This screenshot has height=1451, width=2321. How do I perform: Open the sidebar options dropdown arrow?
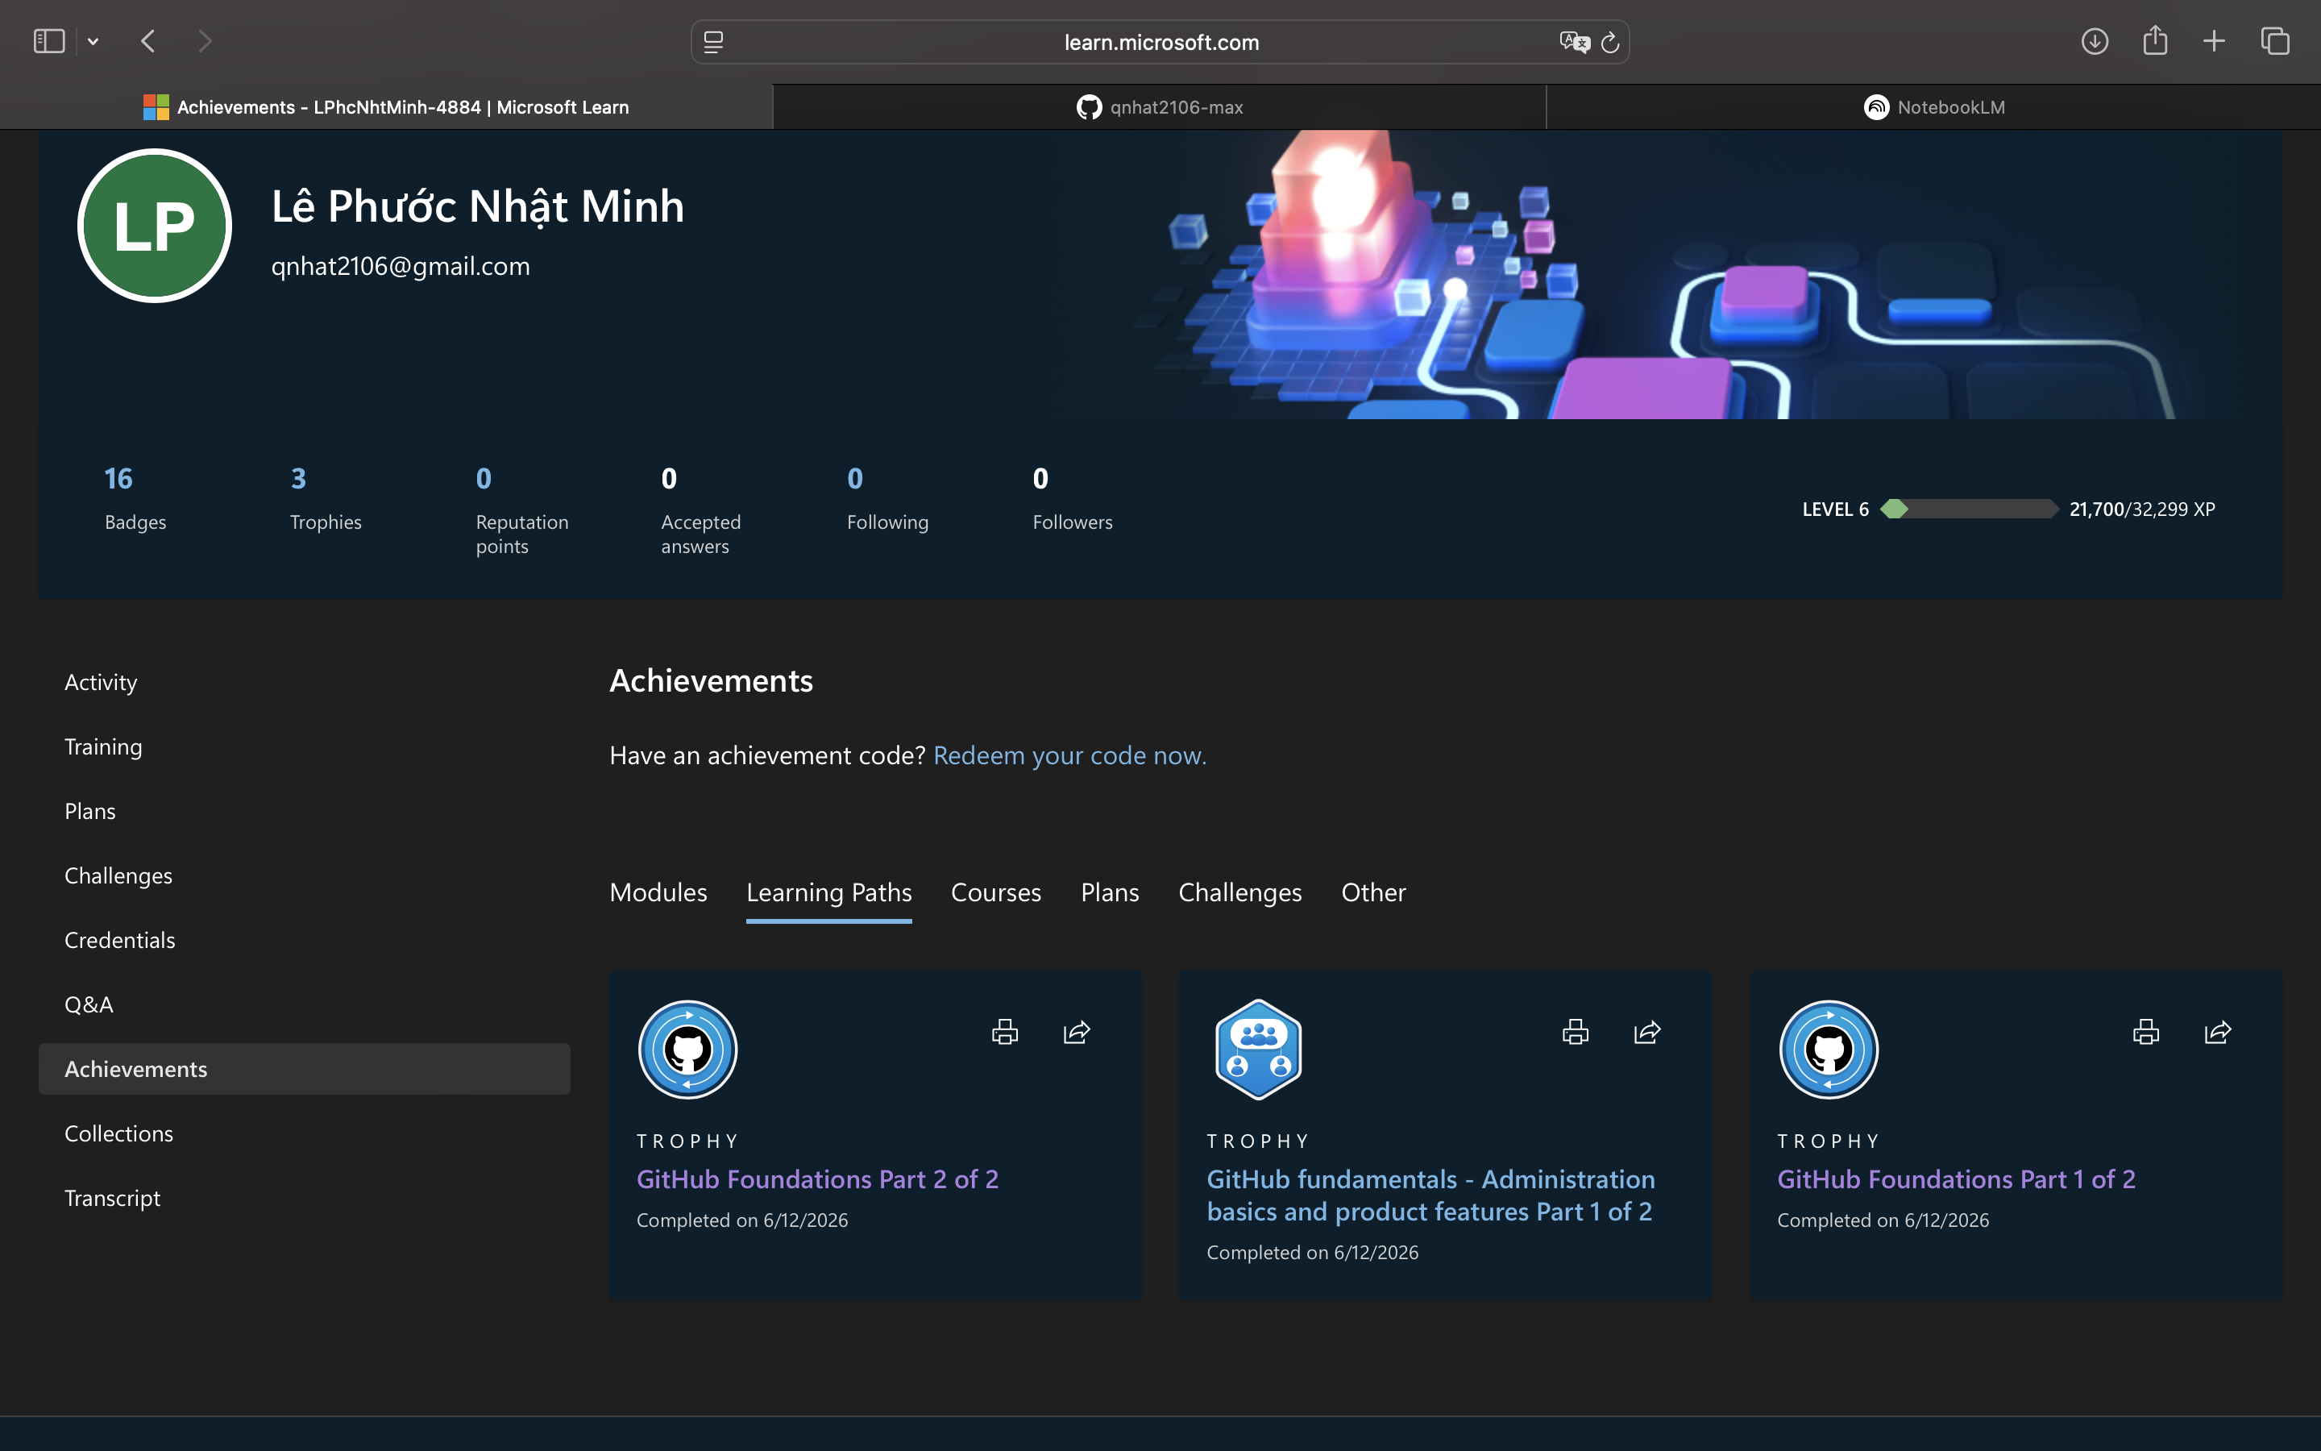coord(93,41)
